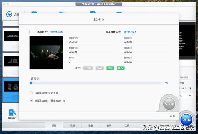This screenshot has height=134, width=198.
Task: Select the first video thumbnail in left list
Action: [11, 36]
